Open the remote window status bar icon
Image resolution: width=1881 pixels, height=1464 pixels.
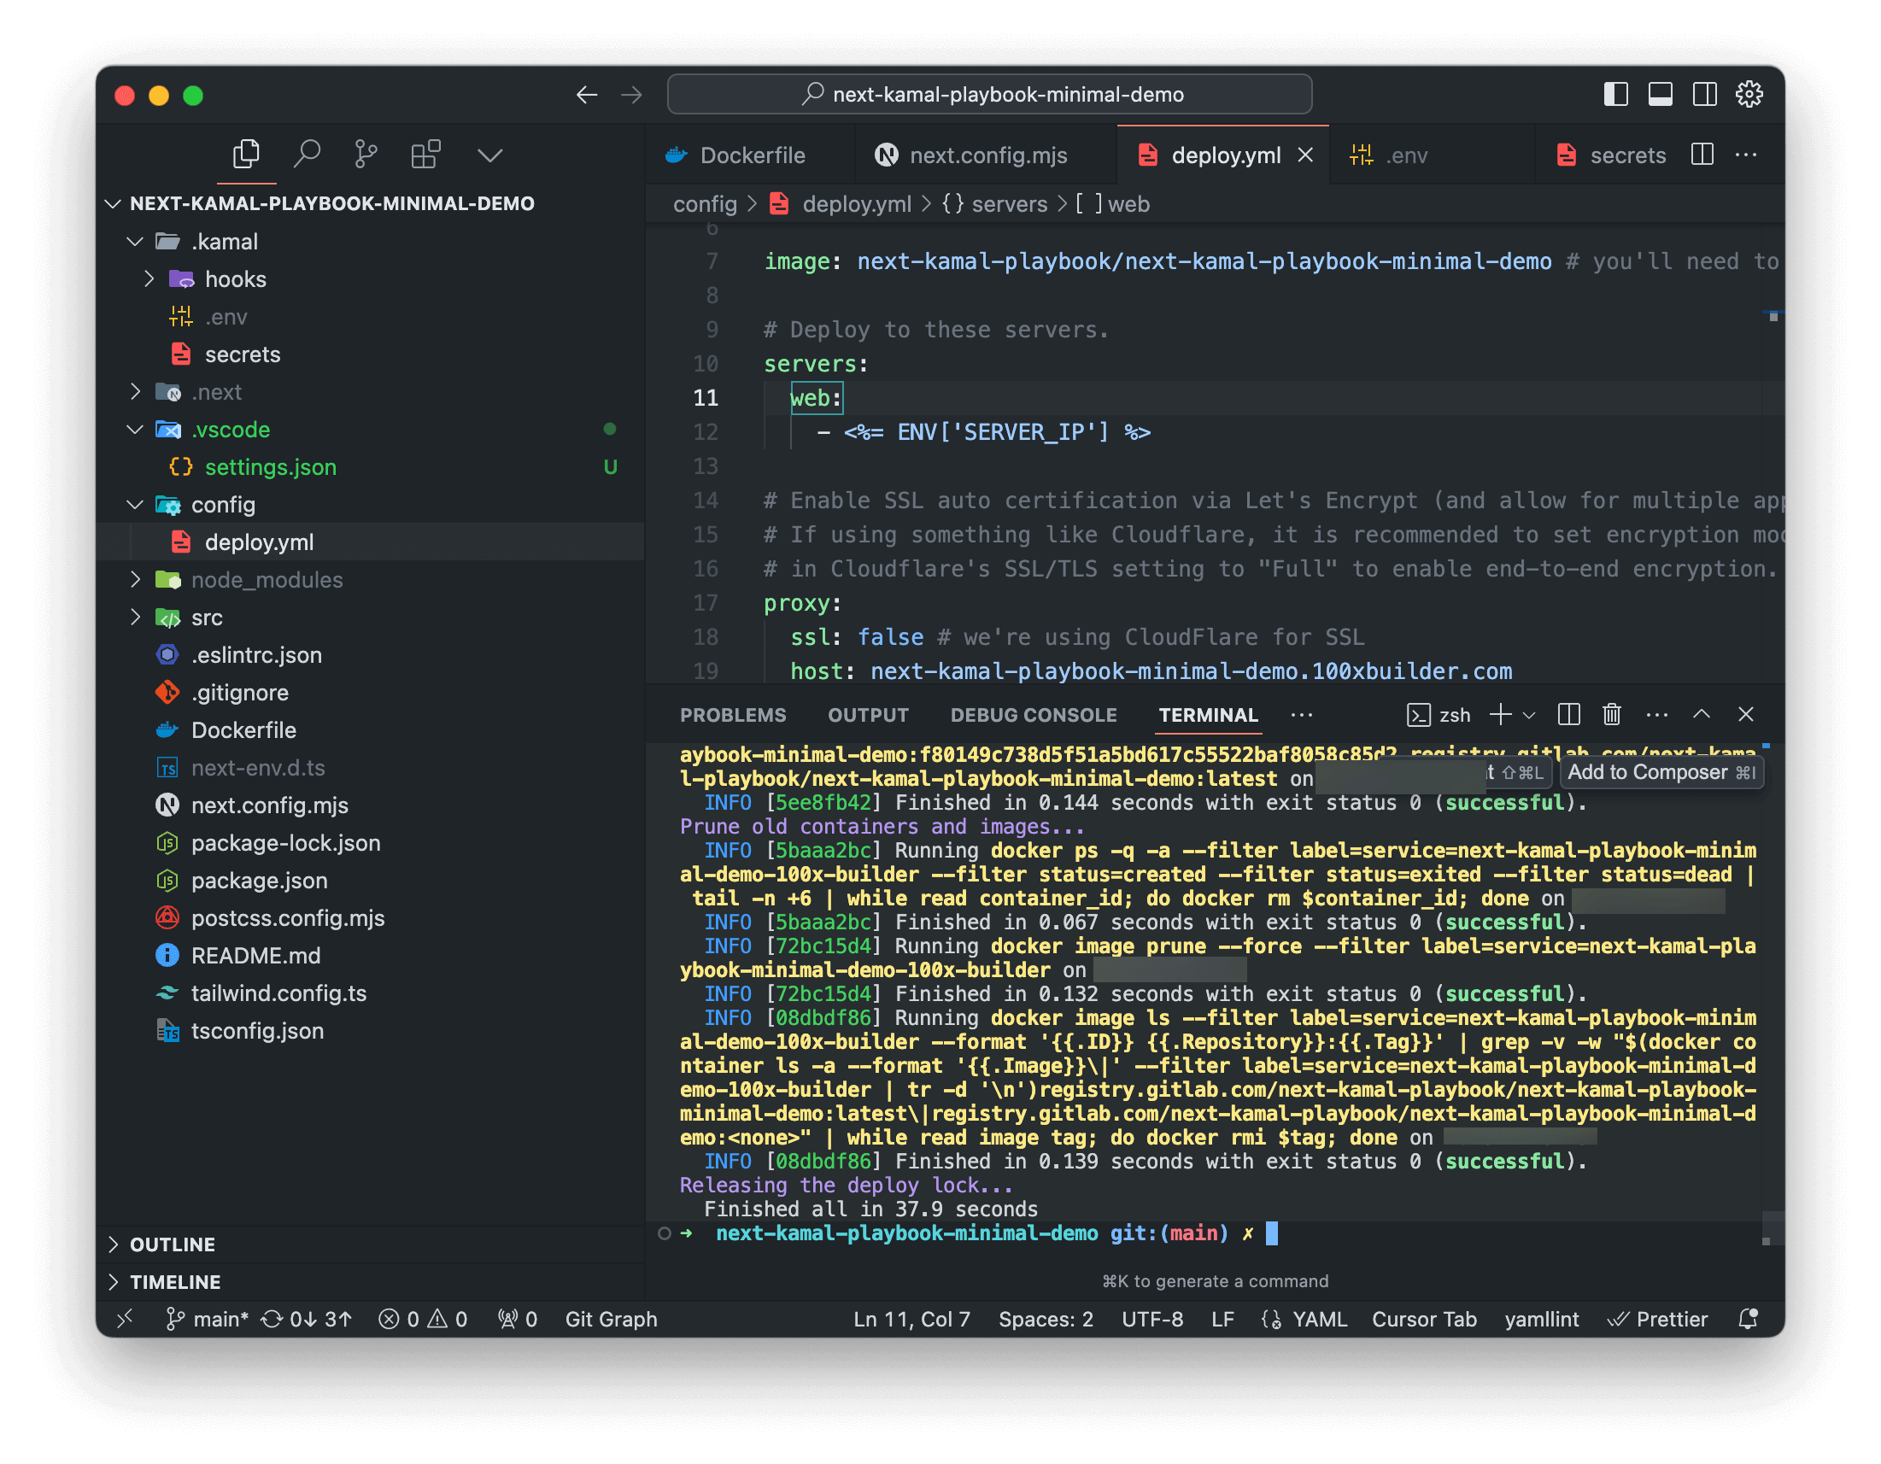[125, 1321]
